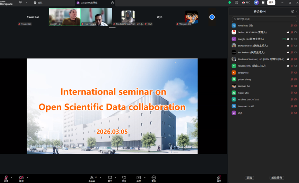The width and height of the screenshot is (299, 183).
Task: Turn on video camera in bottom toolbar
Action: click(x=21, y=177)
